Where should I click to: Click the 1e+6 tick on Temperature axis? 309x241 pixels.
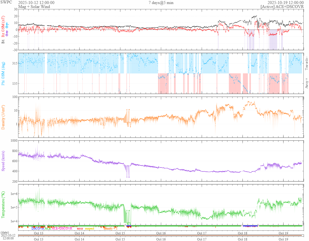tap(14, 194)
